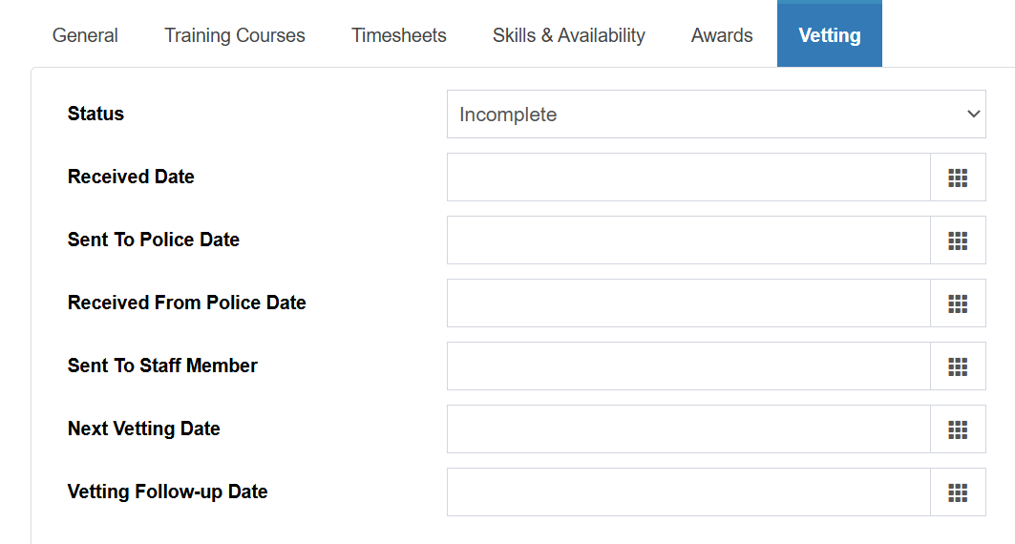Viewport: 1015px width, 544px height.
Task: Focus the Vetting Follow-up Date field
Action: (688, 492)
